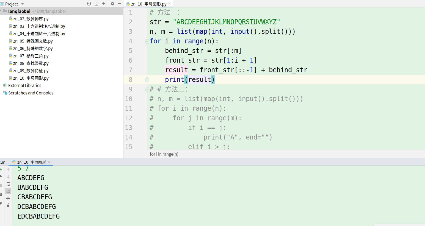This screenshot has width=425, height=226.
Task: Click console output line CBABCDEFG
Action: (x=35, y=197)
